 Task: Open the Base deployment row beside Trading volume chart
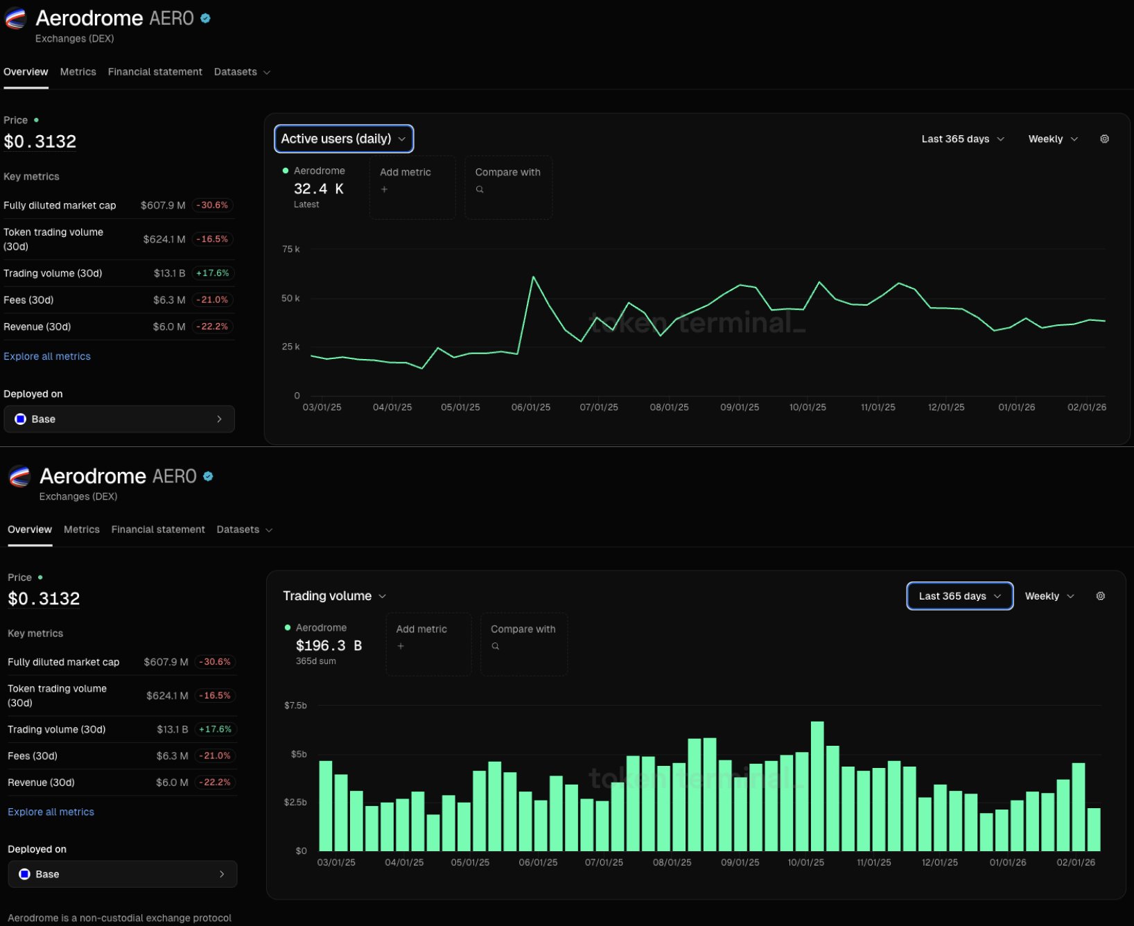point(122,874)
